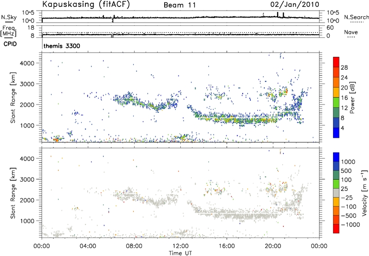This screenshot has height=256, width=369.
Task: Click the -1000 tick on velocity colorbar
Action: pyautogui.click(x=351, y=225)
